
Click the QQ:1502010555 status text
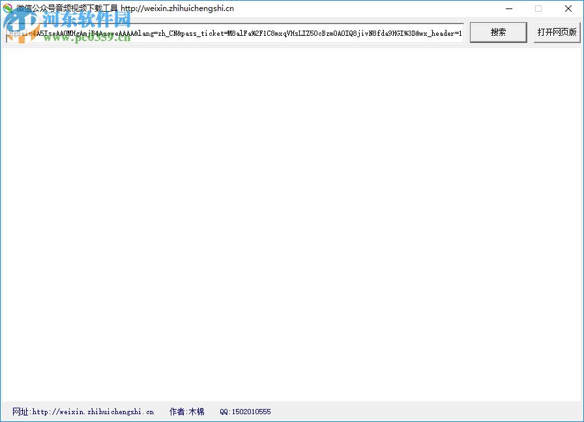245,412
